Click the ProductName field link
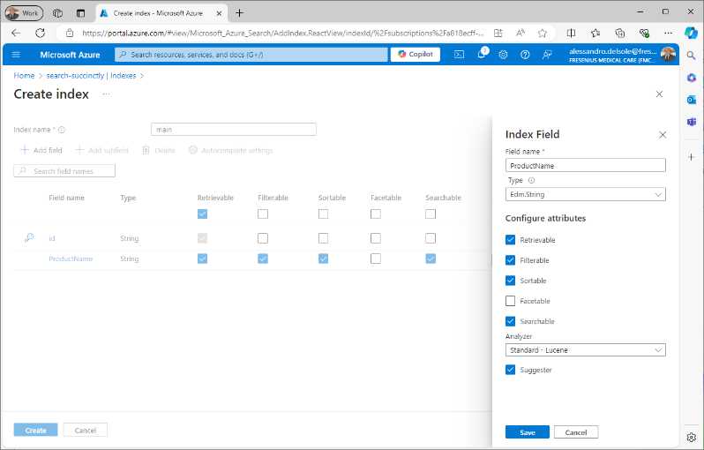This screenshot has width=704, height=450. pos(71,259)
